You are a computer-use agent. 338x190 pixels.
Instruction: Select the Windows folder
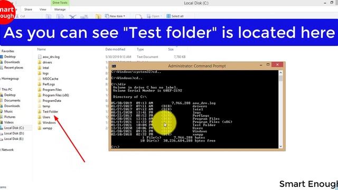click(x=49, y=122)
